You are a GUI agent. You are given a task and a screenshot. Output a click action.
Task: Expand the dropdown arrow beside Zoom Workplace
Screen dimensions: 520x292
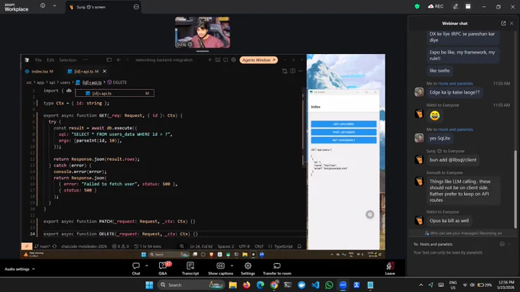point(54,5)
